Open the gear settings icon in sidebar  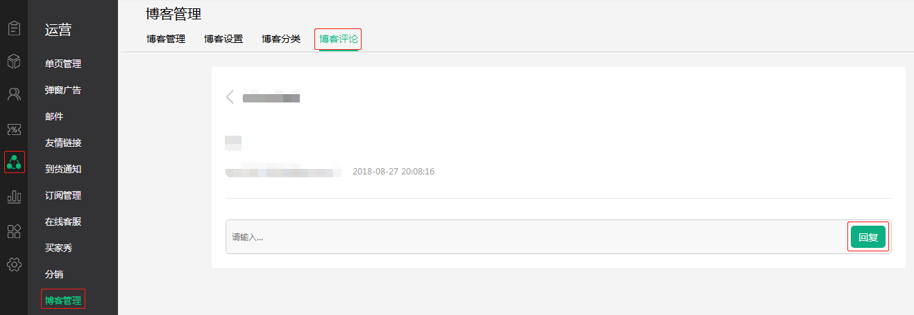14,264
